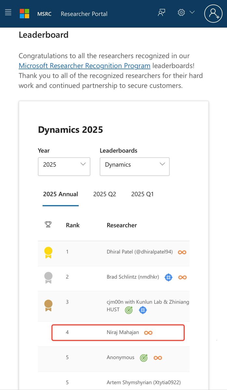Select researcher Brad Schlintz (nmdhkr)
Image resolution: width=227 pixels, height=390 pixels.
[x=133, y=277]
